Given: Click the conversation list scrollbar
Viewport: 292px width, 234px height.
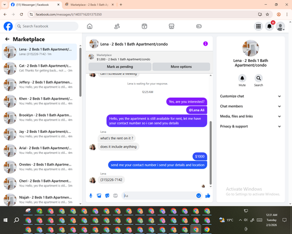Looking at the screenshot, I should tap(80, 72).
